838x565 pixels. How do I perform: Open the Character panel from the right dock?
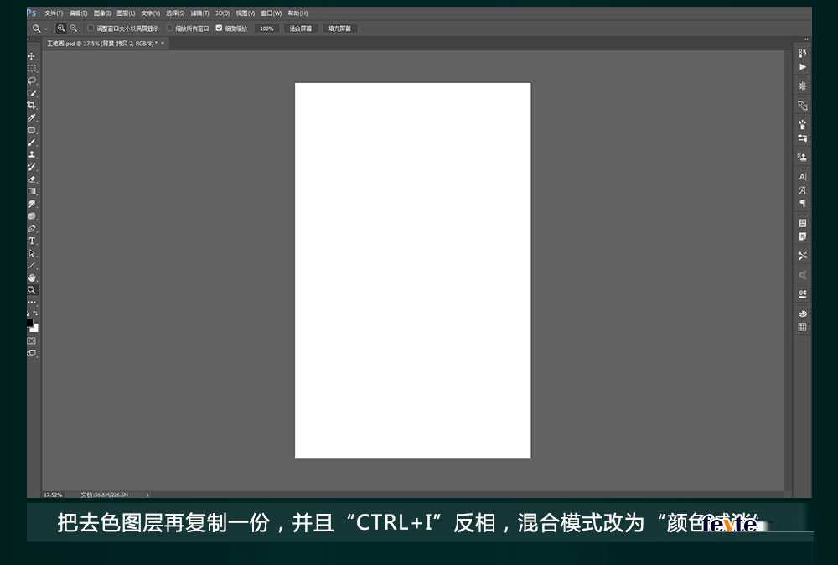802,177
